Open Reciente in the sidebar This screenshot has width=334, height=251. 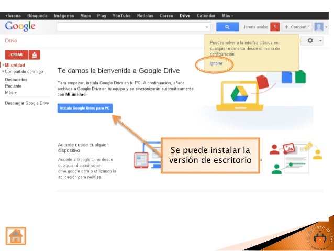point(13,86)
